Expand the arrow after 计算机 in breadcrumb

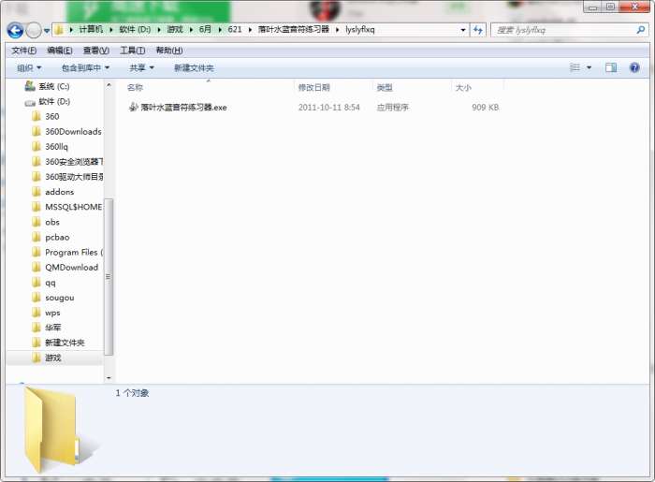pyautogui.click(x=111, y=30)
